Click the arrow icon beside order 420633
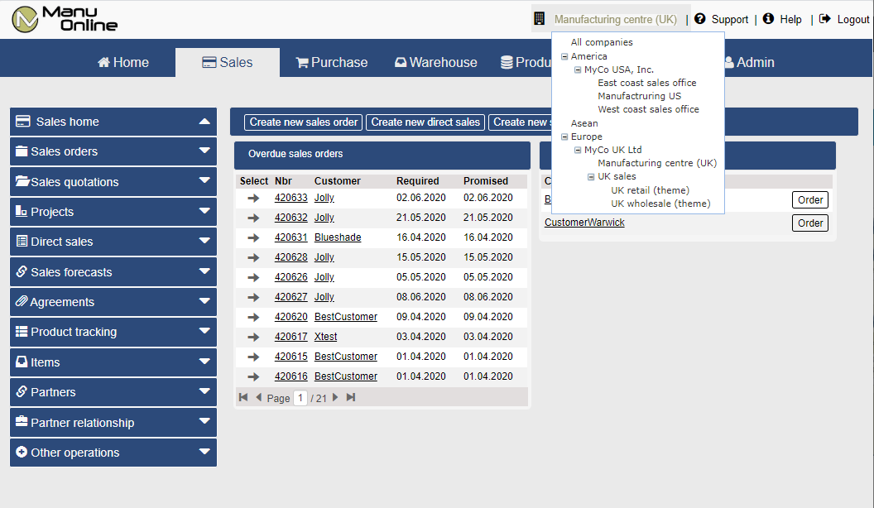 coord(252,197)
